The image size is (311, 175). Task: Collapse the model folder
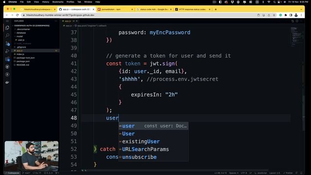click(x=19, y=36)
